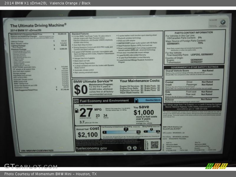Viewport: 236px width, 177px height.
Task: Click the EPA DOT label badge
Action: (76, 101)
